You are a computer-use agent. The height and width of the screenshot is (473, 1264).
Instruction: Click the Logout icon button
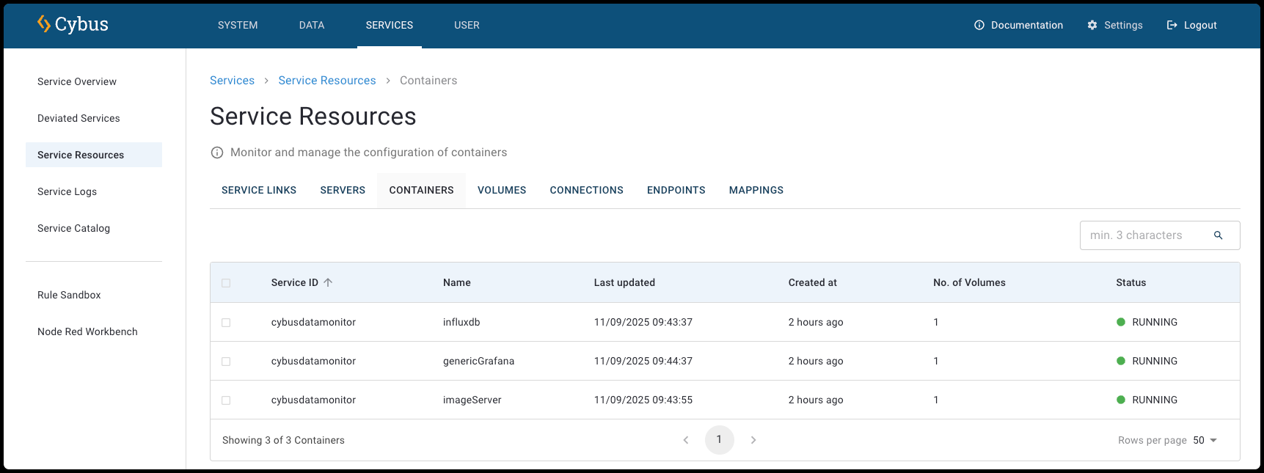1172,25
